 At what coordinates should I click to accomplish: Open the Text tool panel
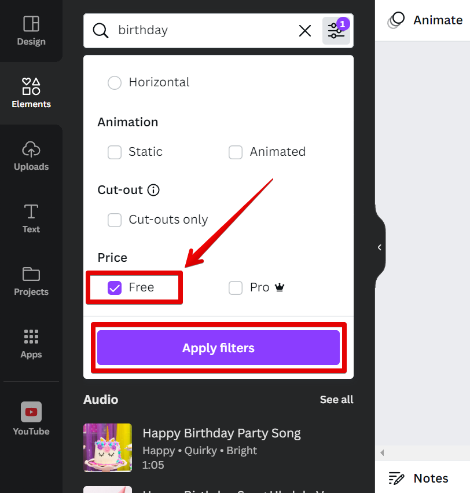(31, 218)
